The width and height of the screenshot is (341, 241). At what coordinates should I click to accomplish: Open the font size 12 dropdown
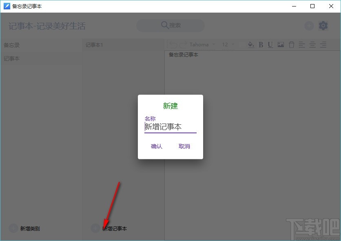point(228,45)
